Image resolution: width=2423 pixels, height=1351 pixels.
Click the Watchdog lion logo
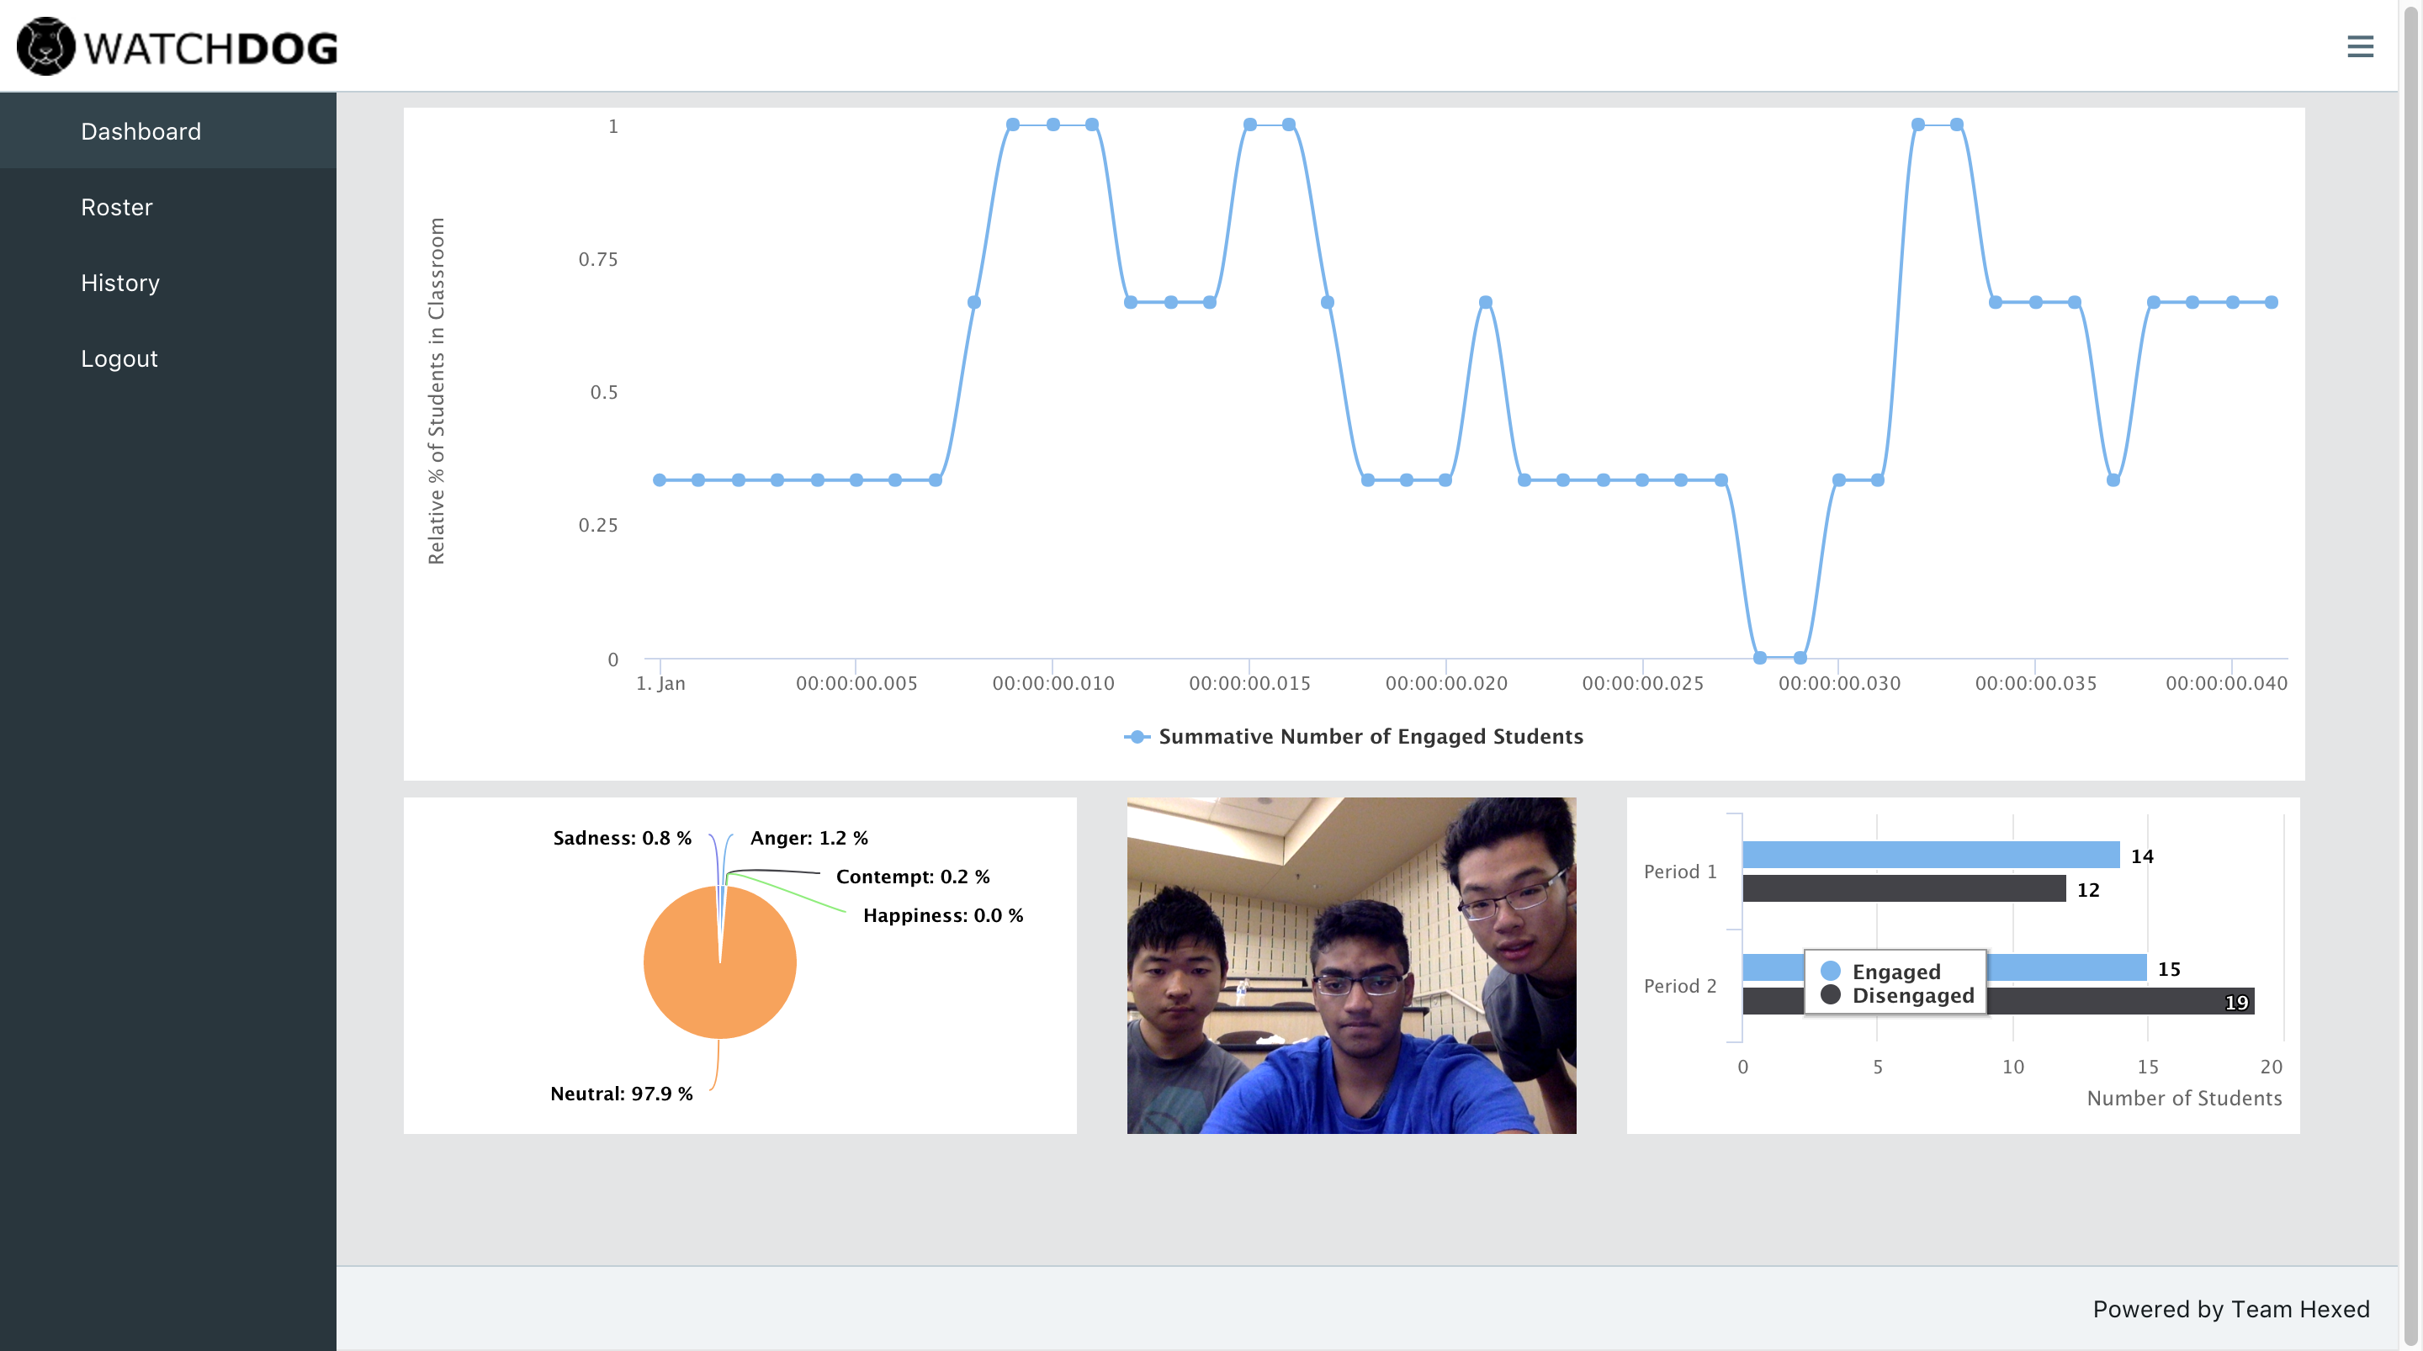click(x=45, y=46)
